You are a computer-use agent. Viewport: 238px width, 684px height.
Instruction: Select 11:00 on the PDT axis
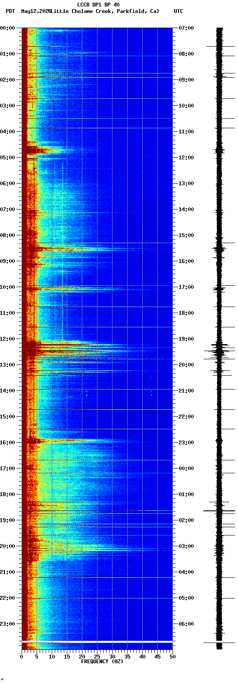pyautogui.click(x=8, y=313)
